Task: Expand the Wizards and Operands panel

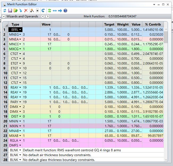Action: 4,16
